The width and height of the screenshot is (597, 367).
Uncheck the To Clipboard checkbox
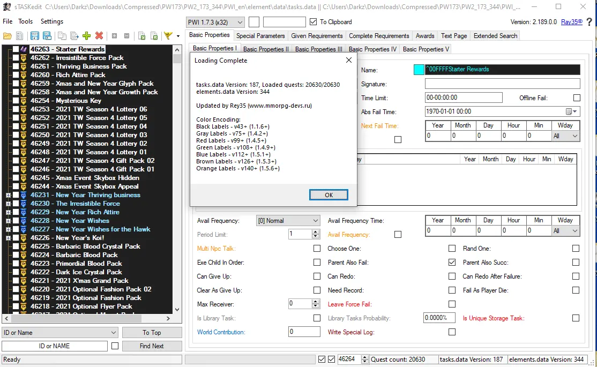313,22
